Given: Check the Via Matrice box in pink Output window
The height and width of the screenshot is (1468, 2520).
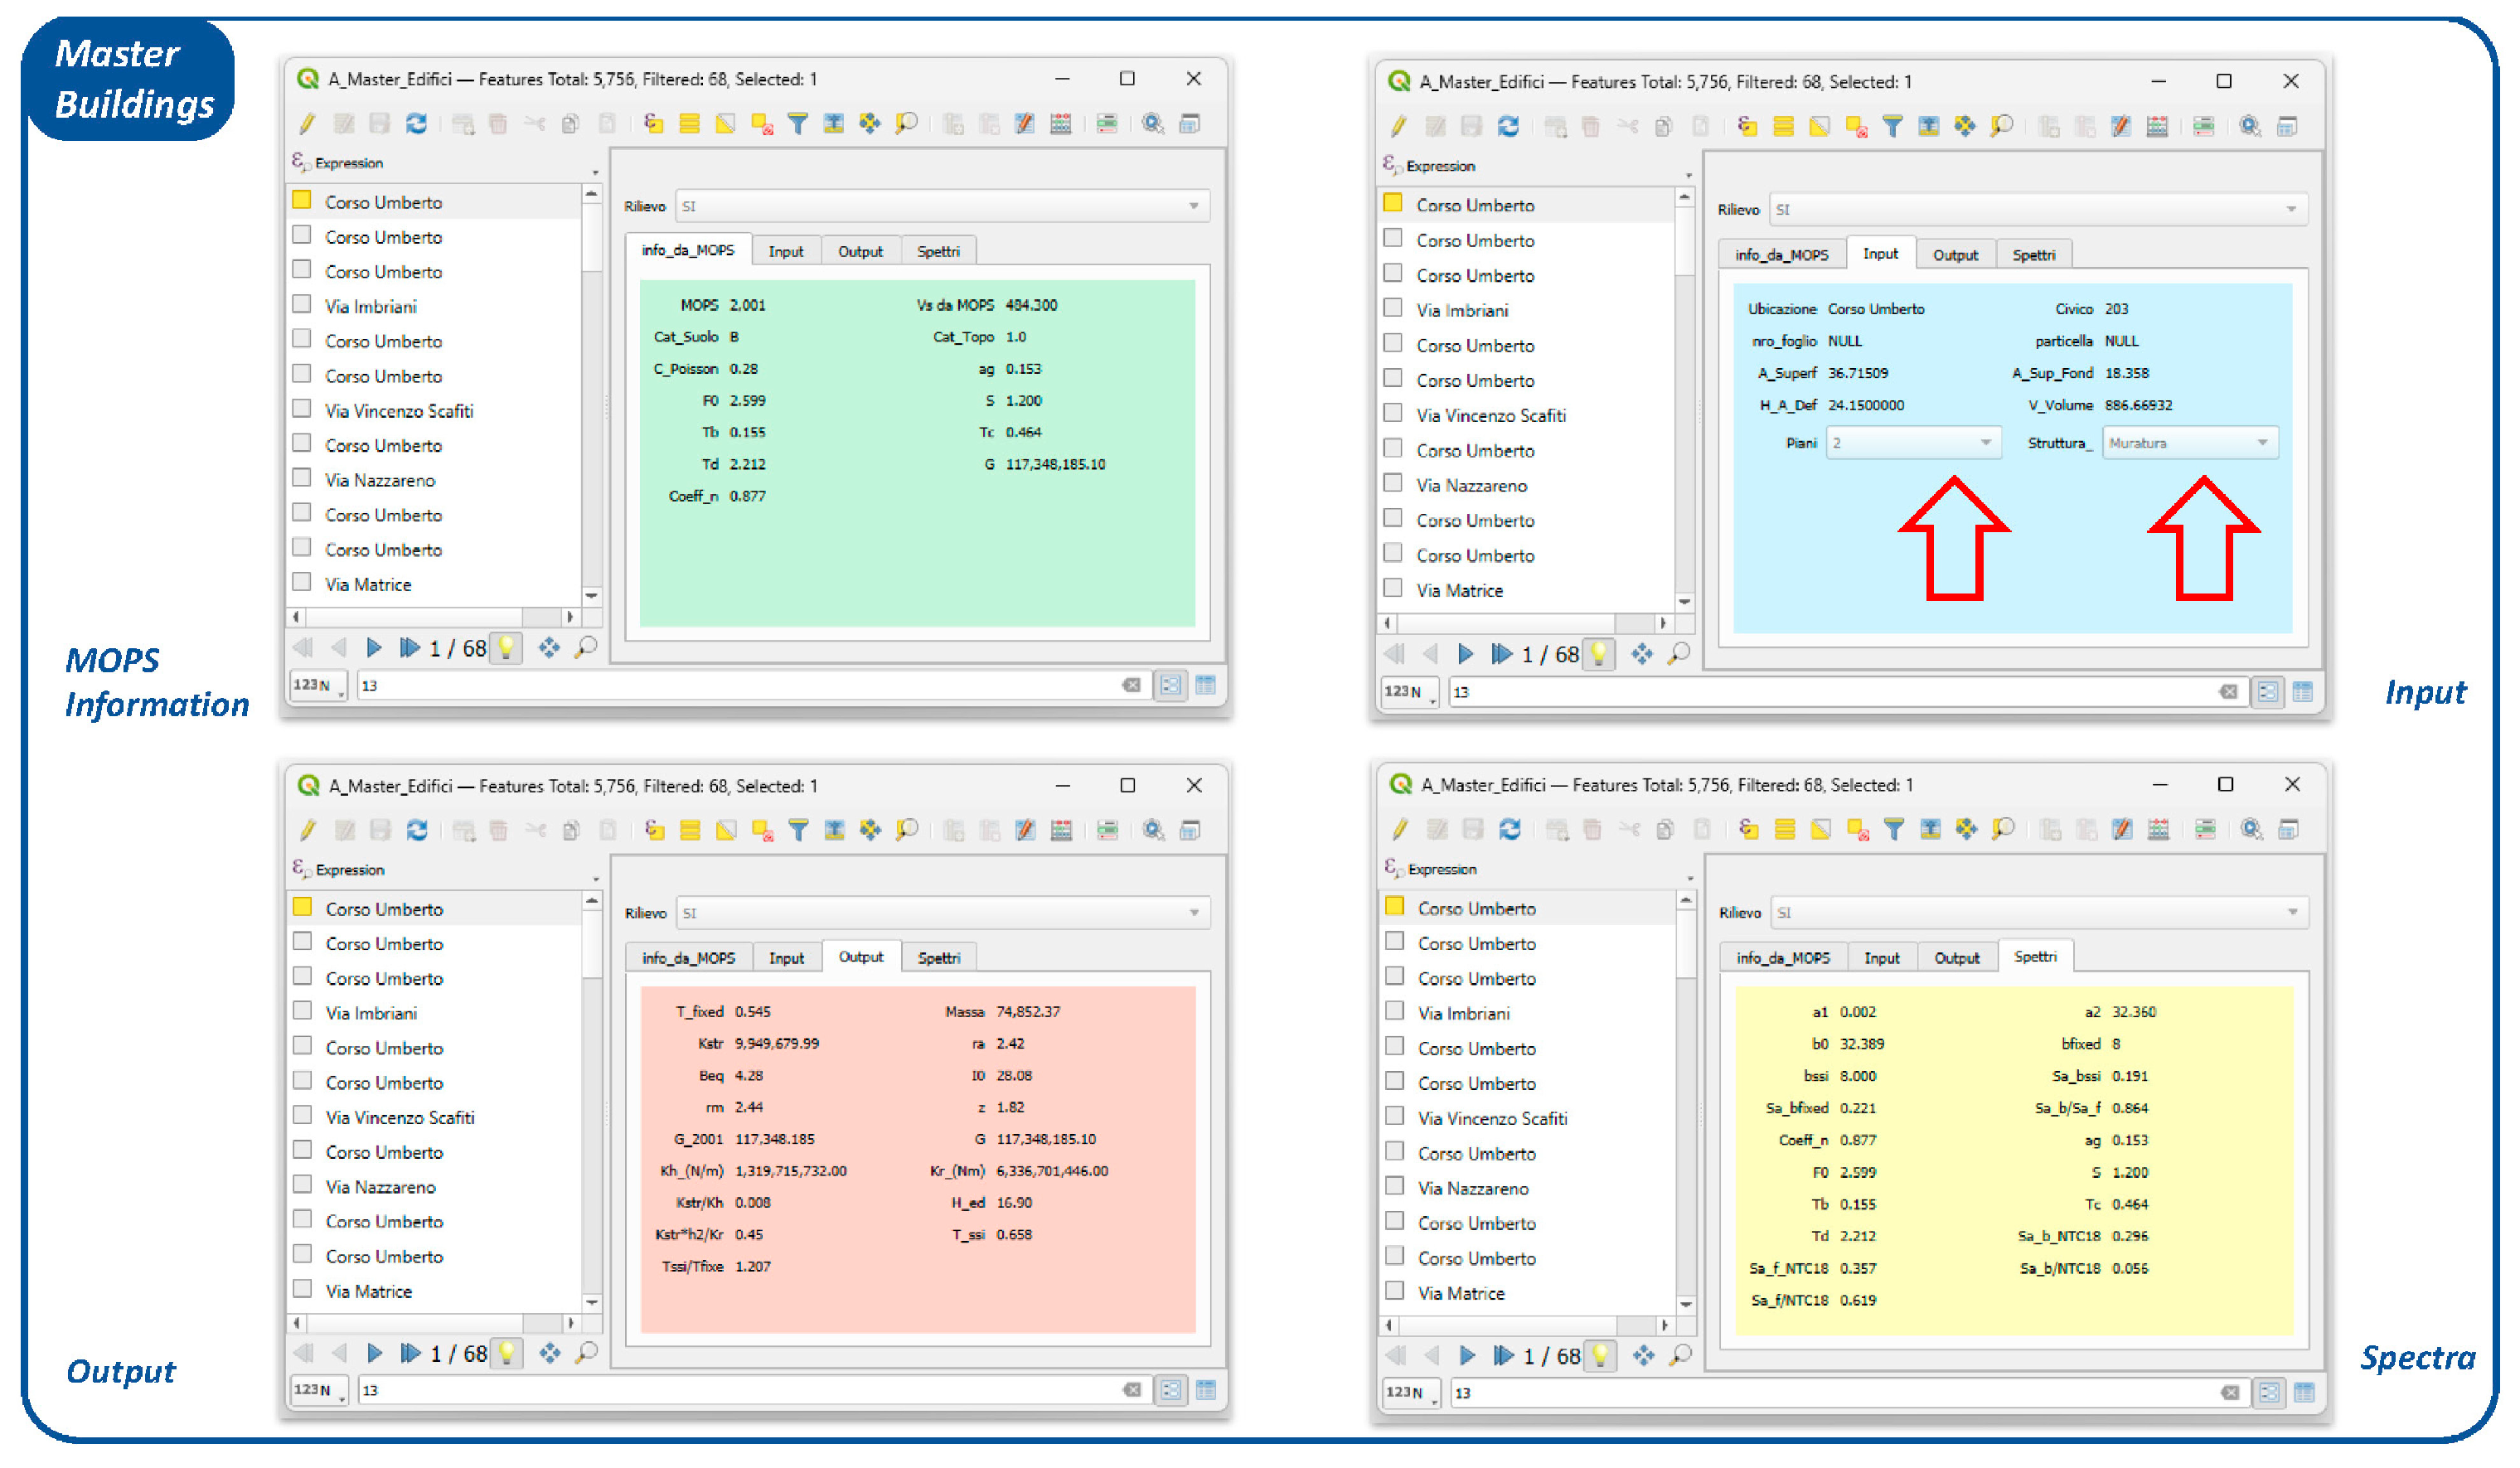Looking at the screenshot, I should [x=302, y=1290].
